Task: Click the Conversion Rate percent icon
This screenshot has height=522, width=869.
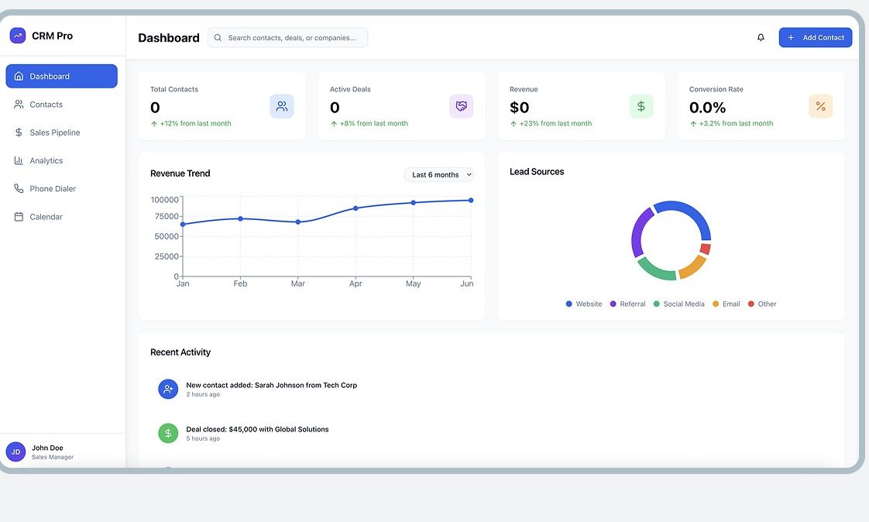Action: click(x=820, y=106)
